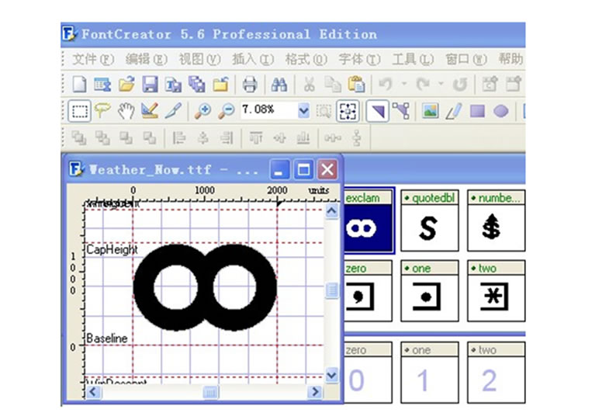Open the 工具 (Tools) menu
592x420 pixels.
[412, 59]
